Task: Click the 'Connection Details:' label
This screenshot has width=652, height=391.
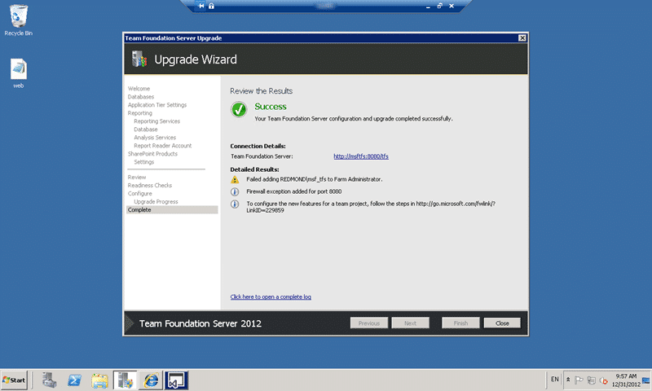Action: (258, 146)
